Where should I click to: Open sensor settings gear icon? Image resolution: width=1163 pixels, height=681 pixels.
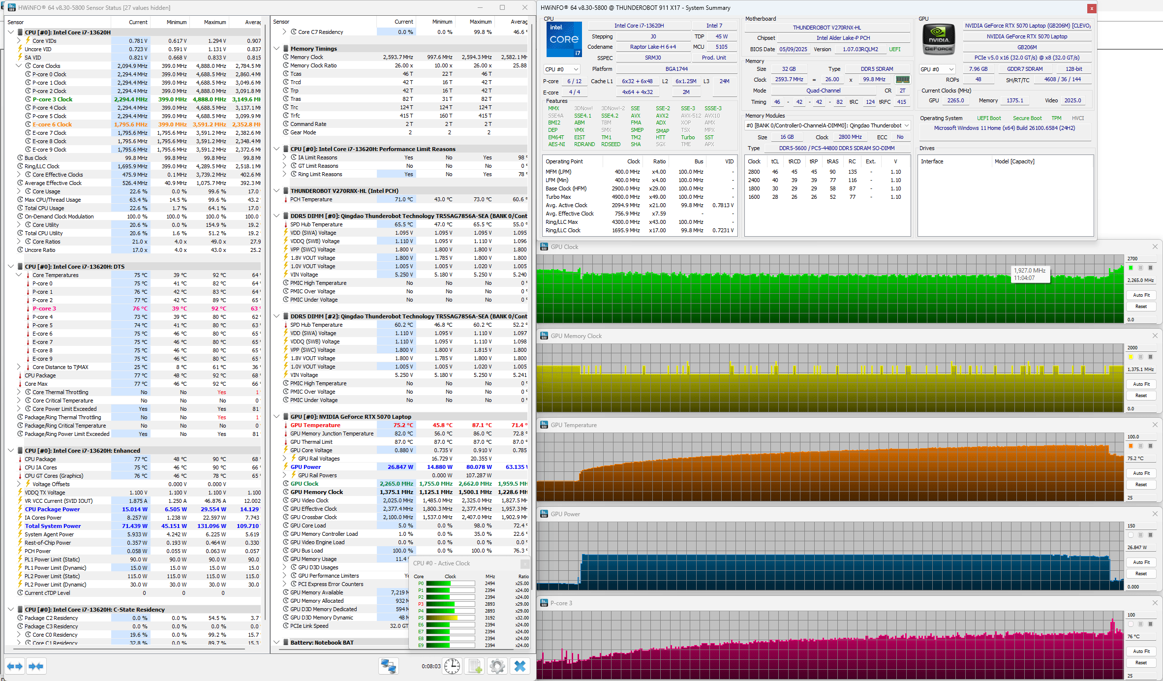point(497,666)
